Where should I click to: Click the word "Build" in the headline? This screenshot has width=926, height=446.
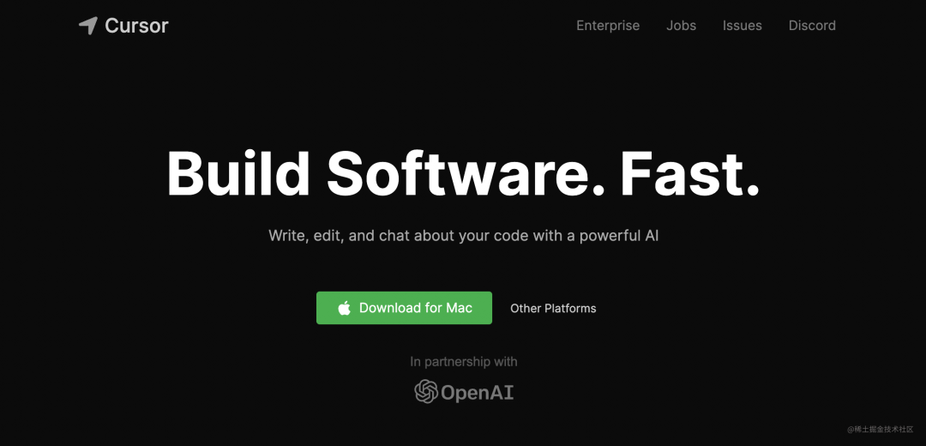click(x=238, y=173)
